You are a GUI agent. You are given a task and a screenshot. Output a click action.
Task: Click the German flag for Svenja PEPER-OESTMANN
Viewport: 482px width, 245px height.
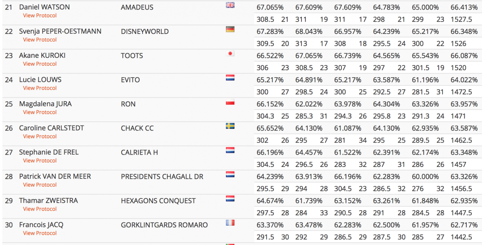coord(230,29)
